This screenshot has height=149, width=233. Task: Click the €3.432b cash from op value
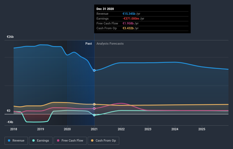(x=128, y=28)
